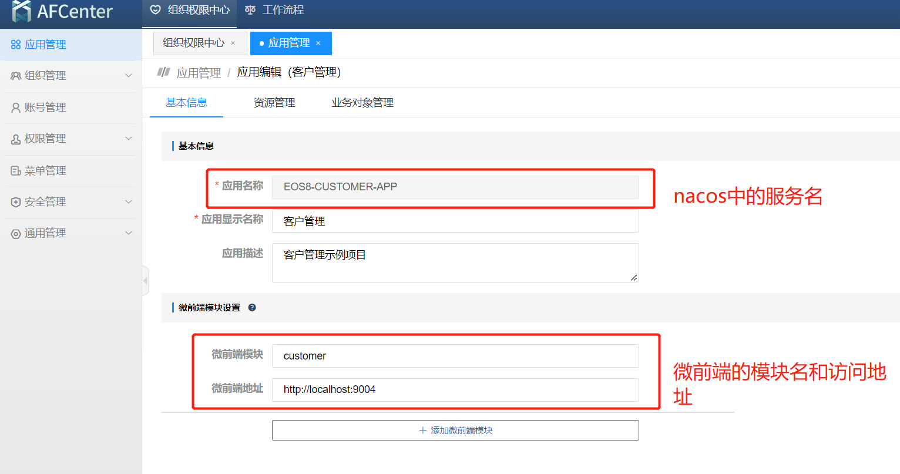The image size is (900, 474).
Task: Click the AFCenter logo icon
Action: tap(22, 11)
